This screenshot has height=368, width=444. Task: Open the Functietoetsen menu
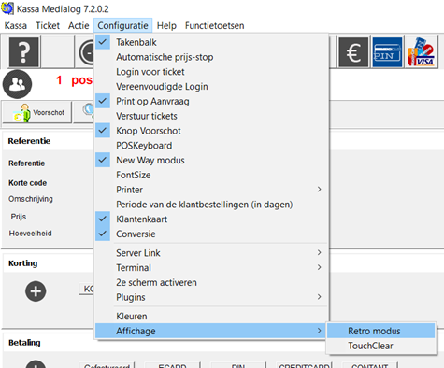pos(214,25)
